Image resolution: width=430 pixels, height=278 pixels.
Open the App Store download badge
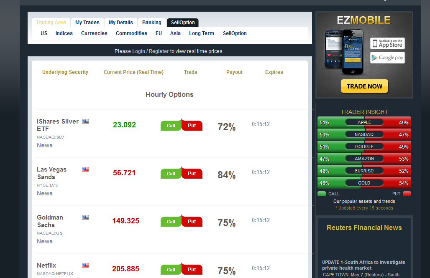pyautogui.click(x=387, y=43)
